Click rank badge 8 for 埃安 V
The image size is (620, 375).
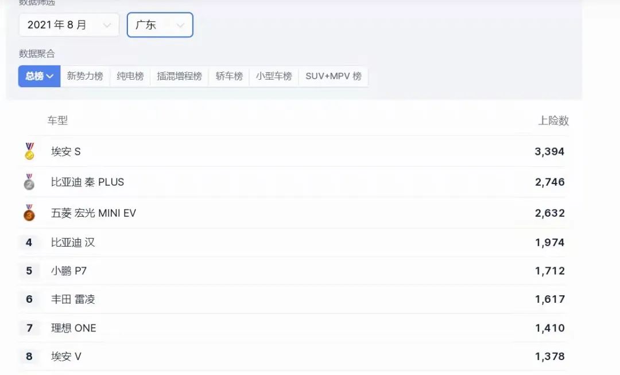click(x=29, y=357)
